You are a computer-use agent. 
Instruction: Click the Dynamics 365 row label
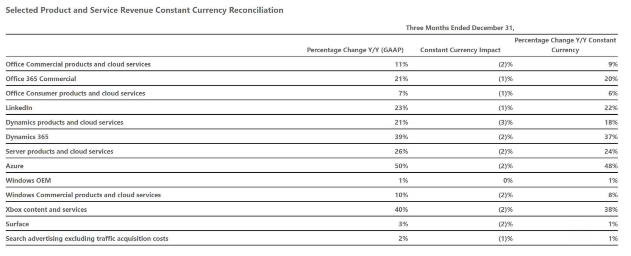(27, 137)
